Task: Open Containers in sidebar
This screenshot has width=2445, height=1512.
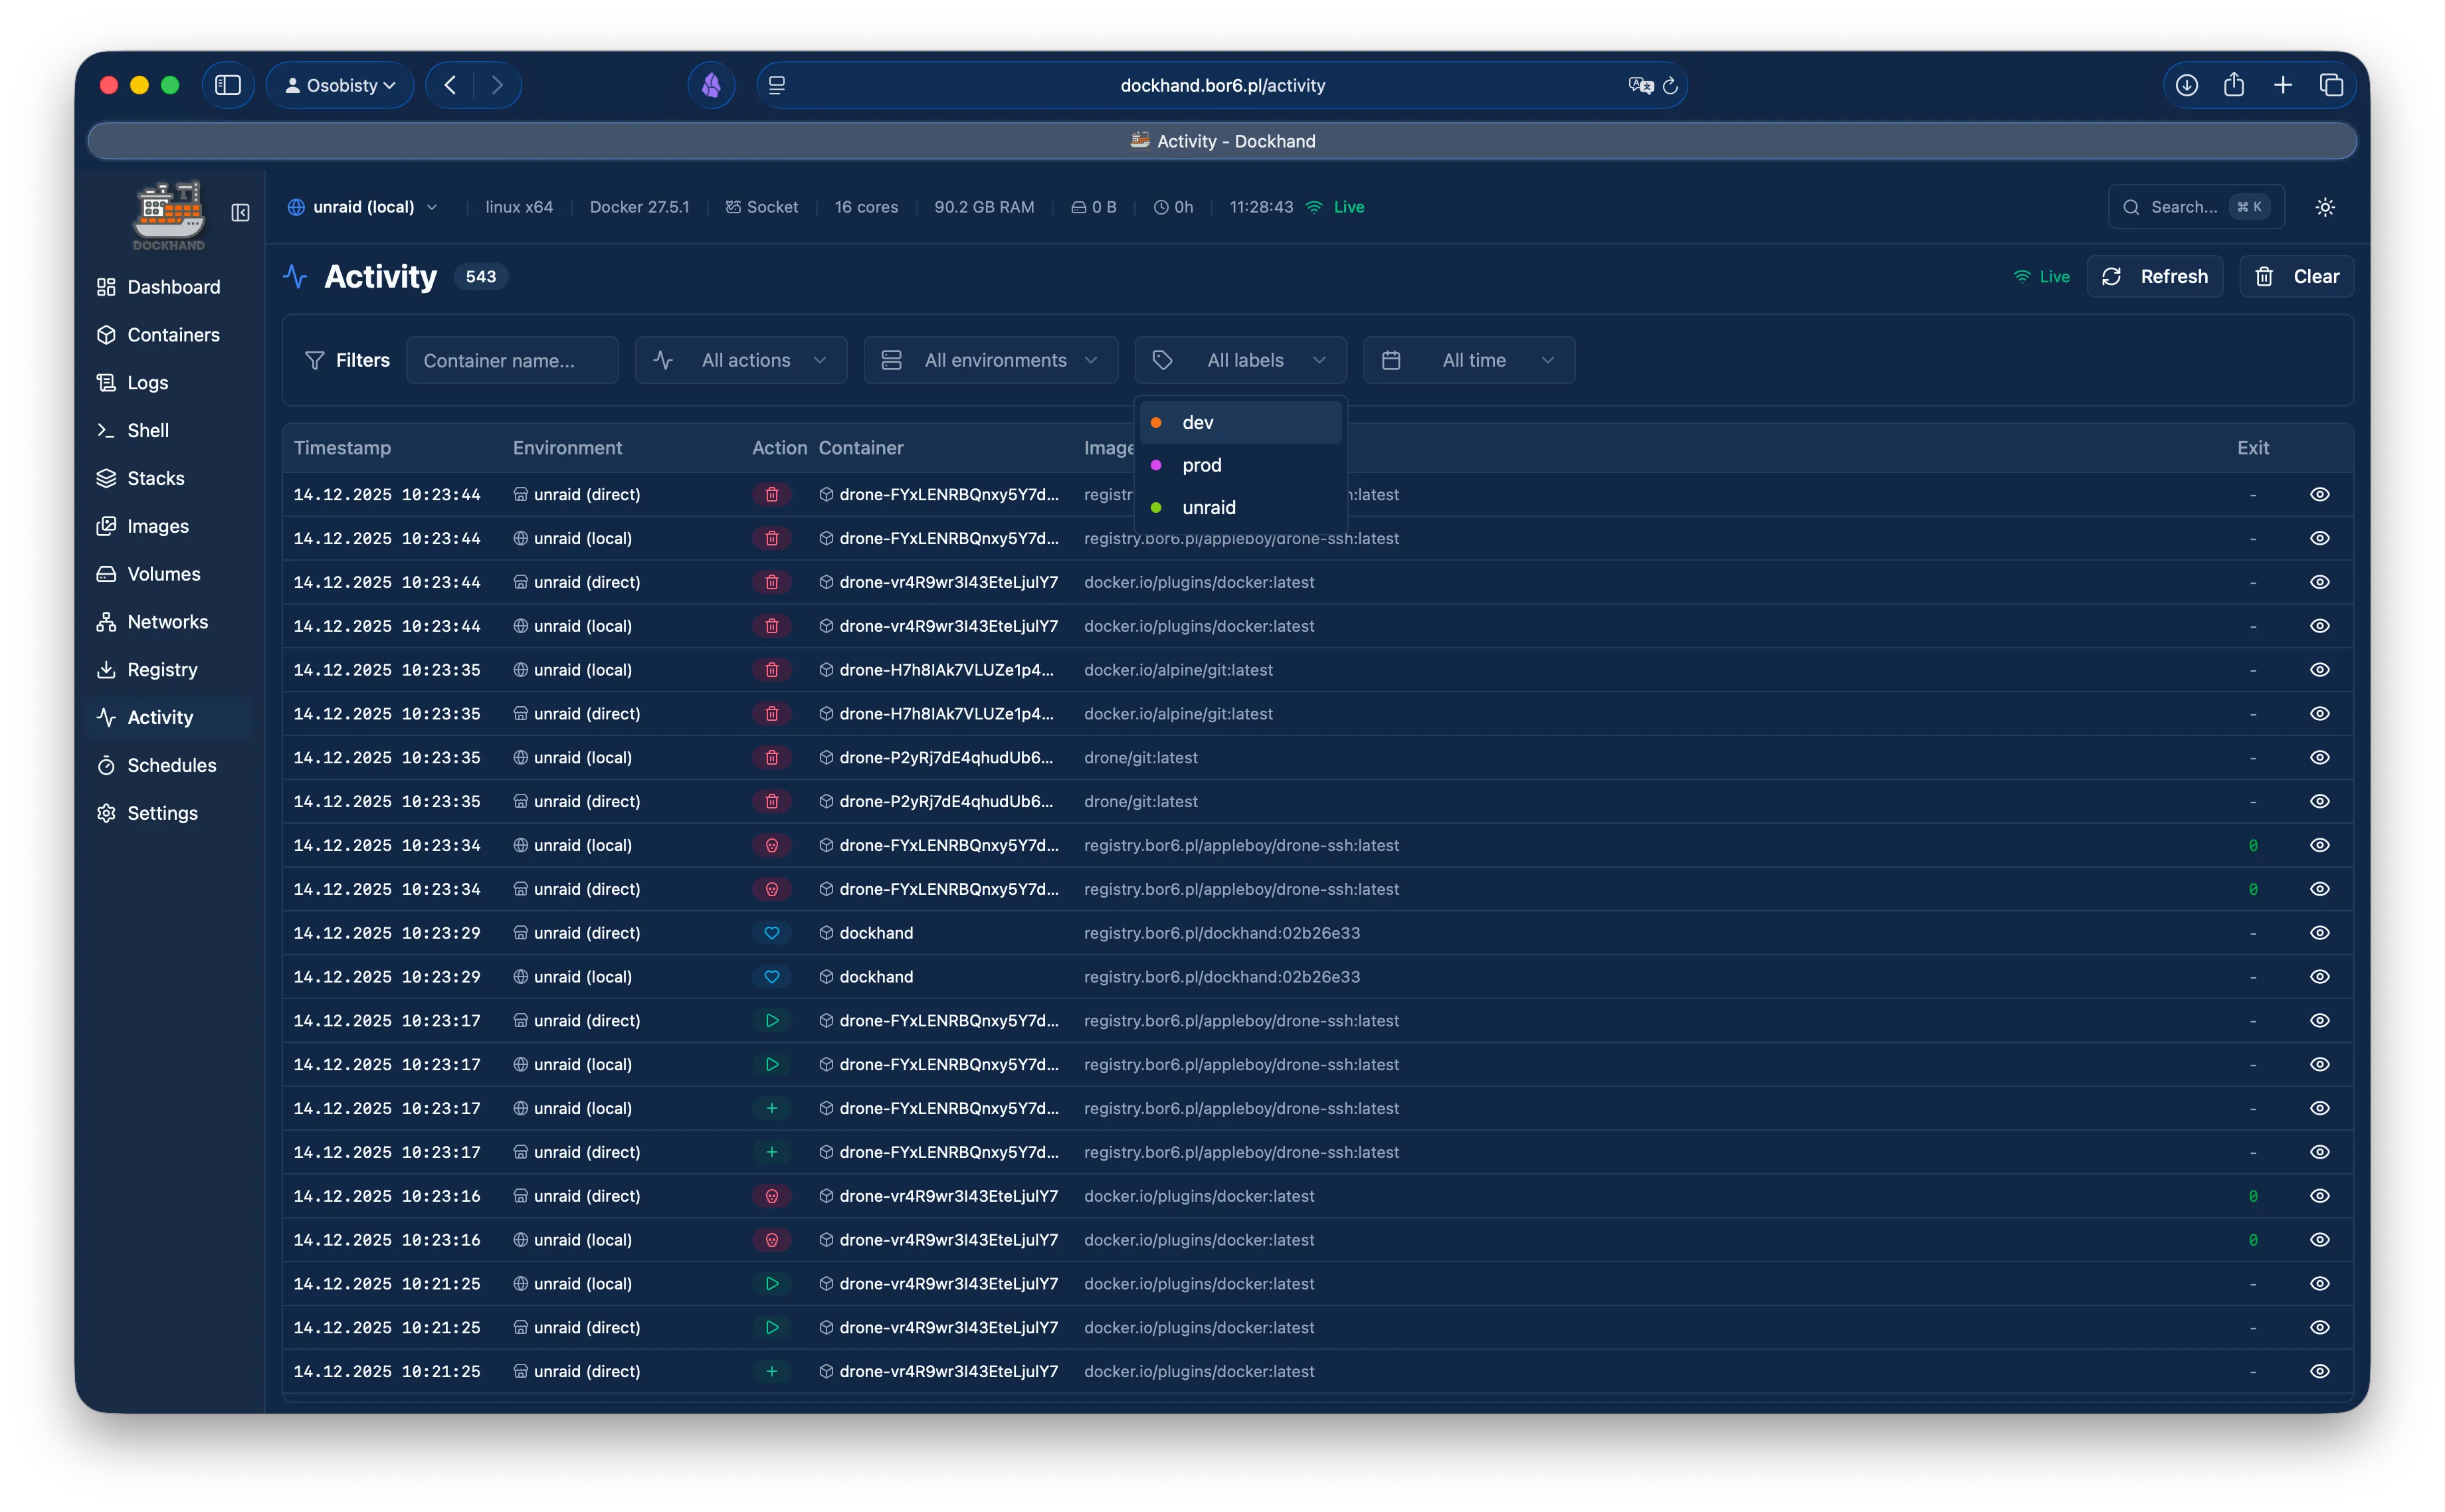Action: pos(173,335)
